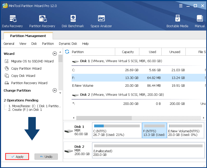Screen dimensions: 207x168
Task: Open the View menu
Action: coord(23,43)
